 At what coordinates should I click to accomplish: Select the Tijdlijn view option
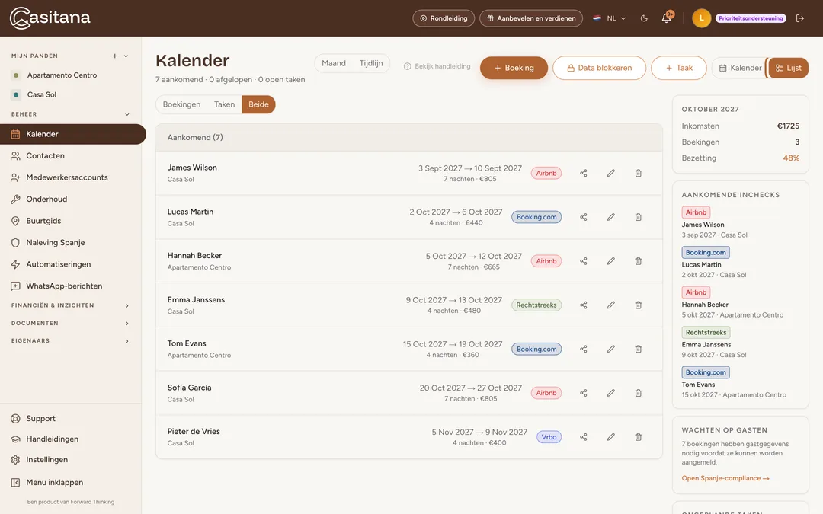371,63
